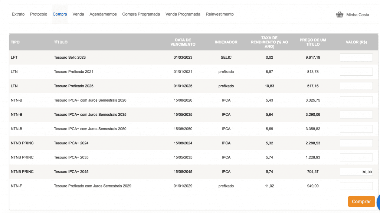Select the Tesouro Prefixado 2021 title

73,72
